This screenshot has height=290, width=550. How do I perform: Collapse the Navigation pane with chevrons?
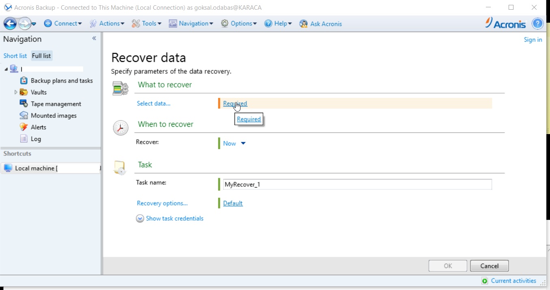[x=94, y=38]
